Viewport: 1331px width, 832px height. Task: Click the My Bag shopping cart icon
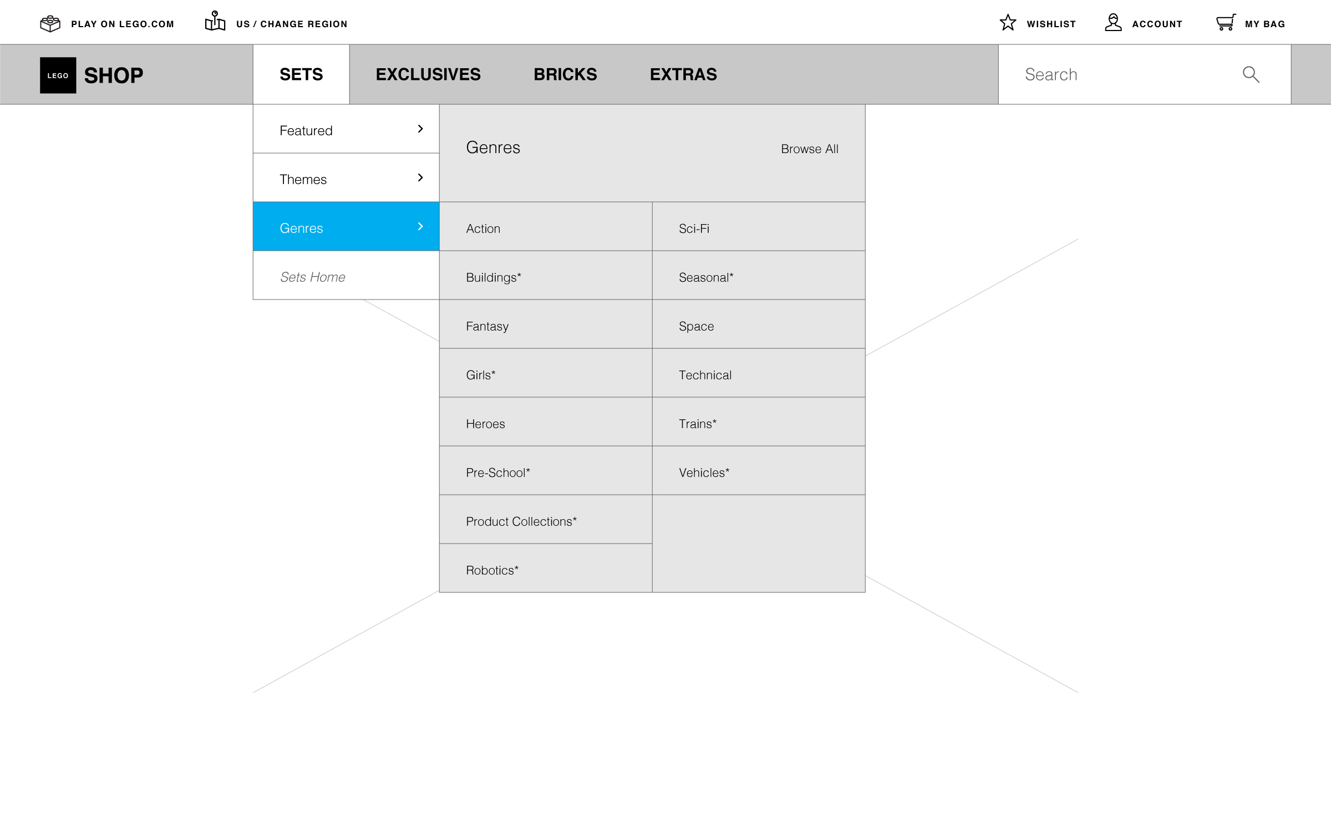tap(1226, 23)
